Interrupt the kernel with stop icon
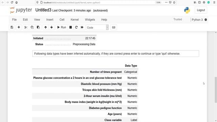Viewport: 217px width, 122px height. [x=71, y=27]
